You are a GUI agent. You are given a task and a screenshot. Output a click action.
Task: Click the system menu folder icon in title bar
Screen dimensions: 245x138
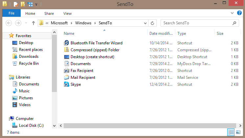coord(5,4)
